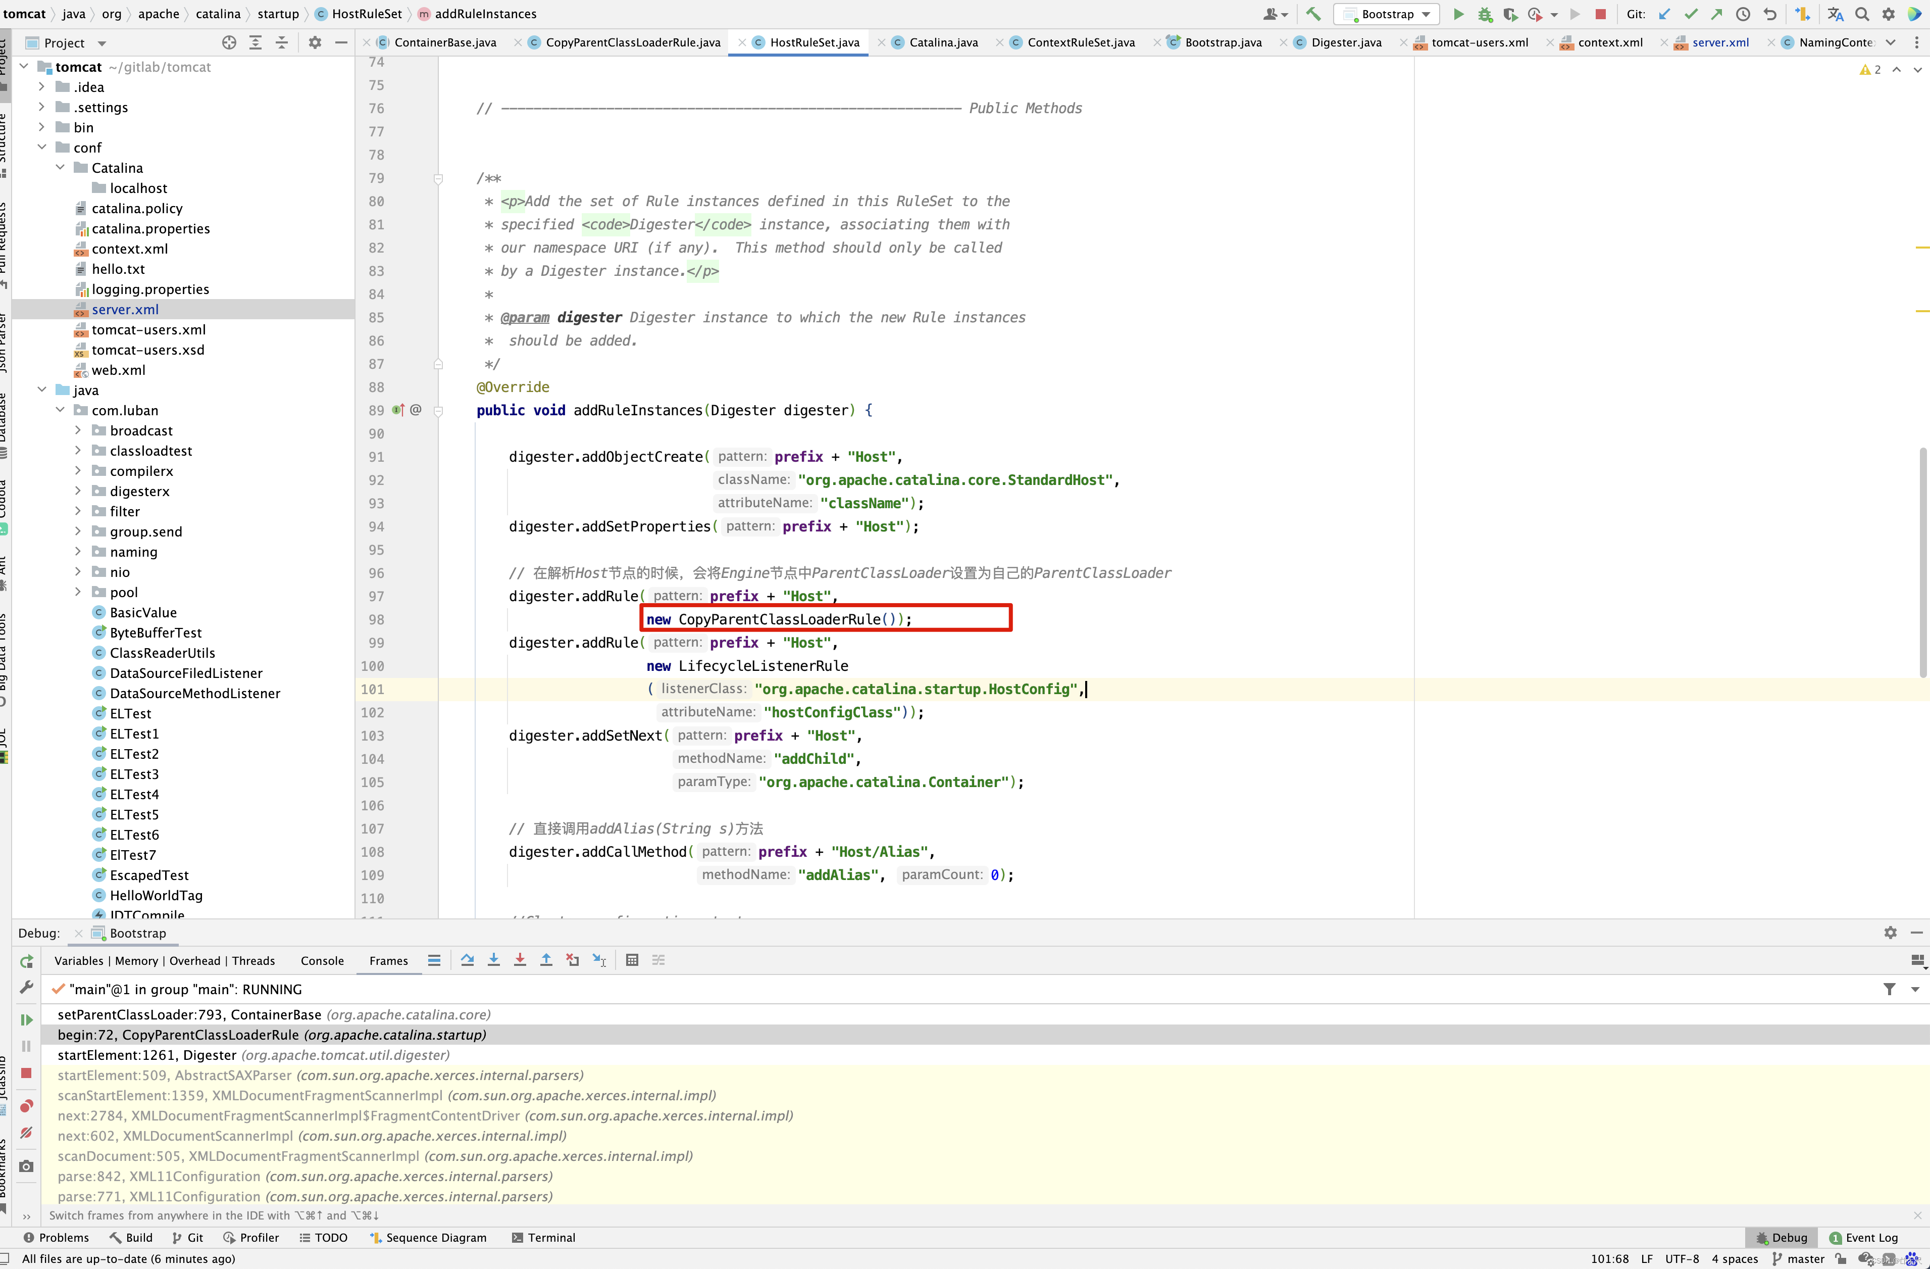Toggle code folding on the line 89 method
This screenshot has width=1930, height=1269.
[438, 411]
